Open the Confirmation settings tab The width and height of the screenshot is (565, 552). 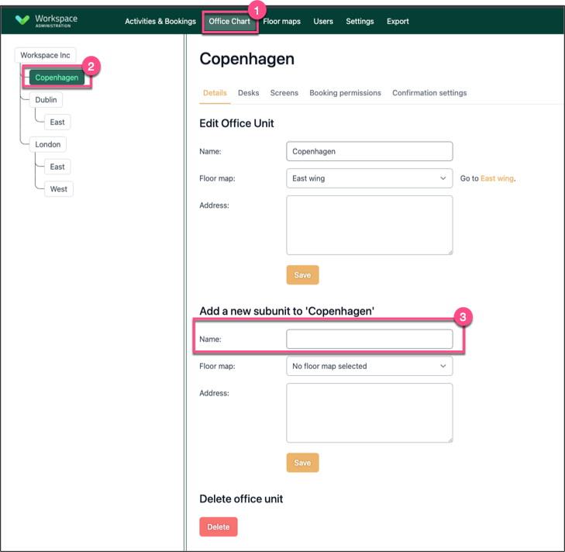[x=429, y=93]
